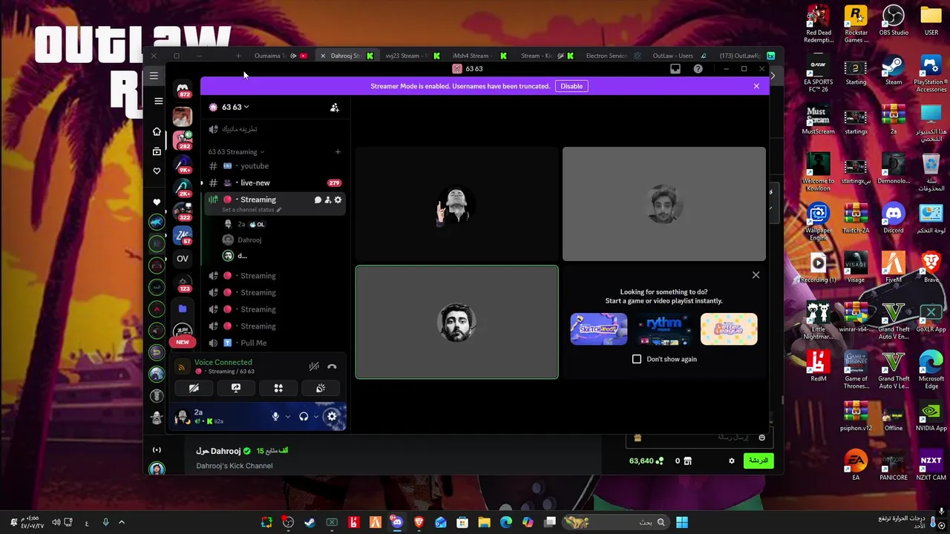The height and width of the screenshot is (534, 950).
Task: Select the highlighted bearded avatar video tile
Action: point(457,323)
